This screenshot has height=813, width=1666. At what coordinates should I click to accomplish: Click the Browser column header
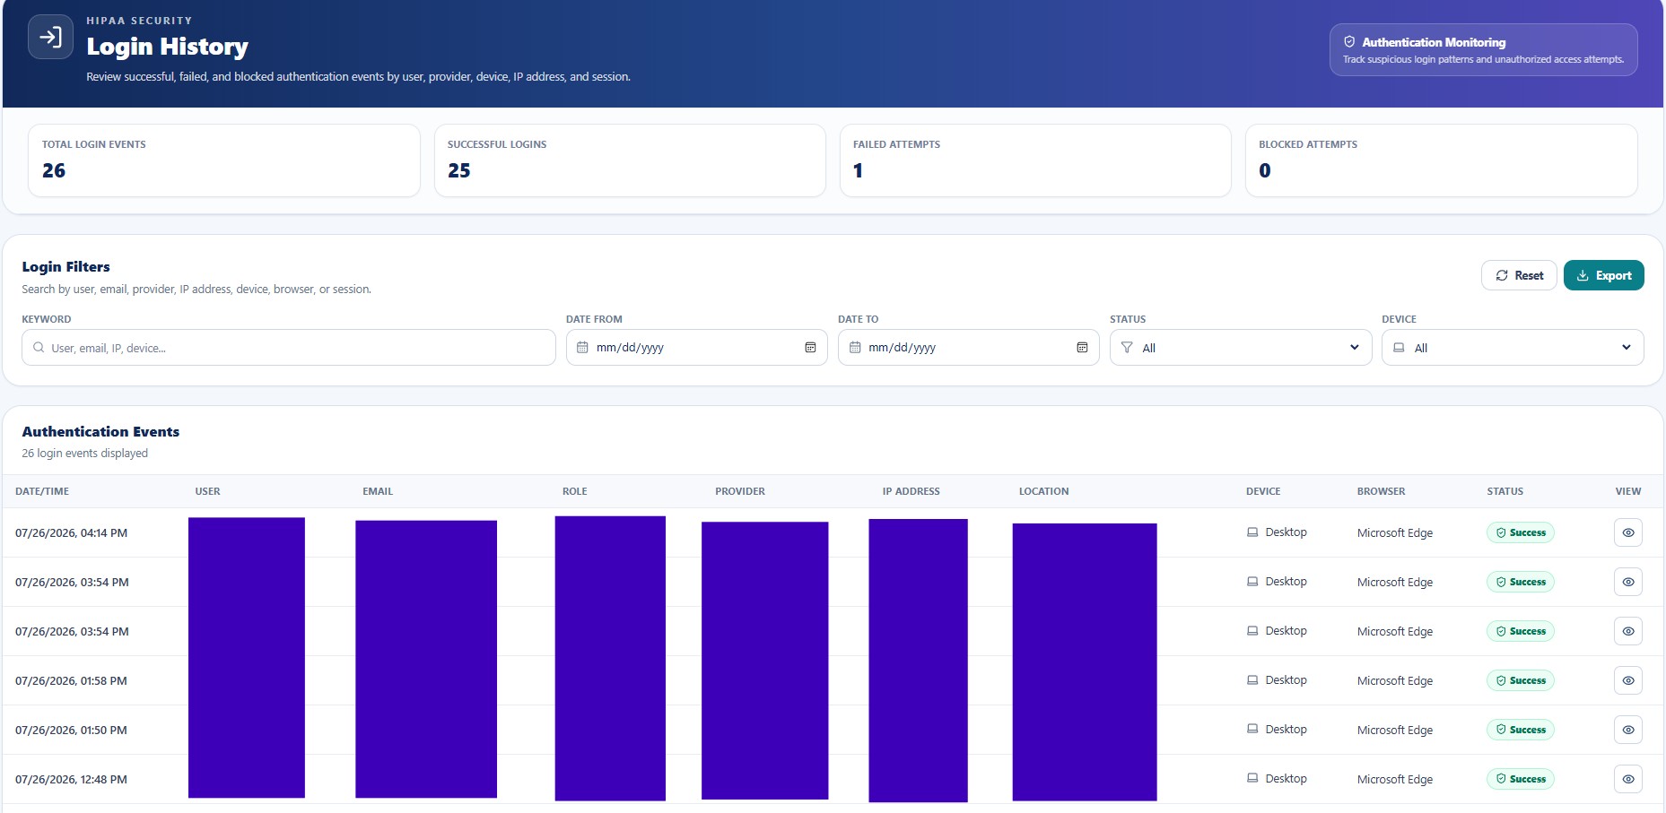click(x=1381, y=491)
